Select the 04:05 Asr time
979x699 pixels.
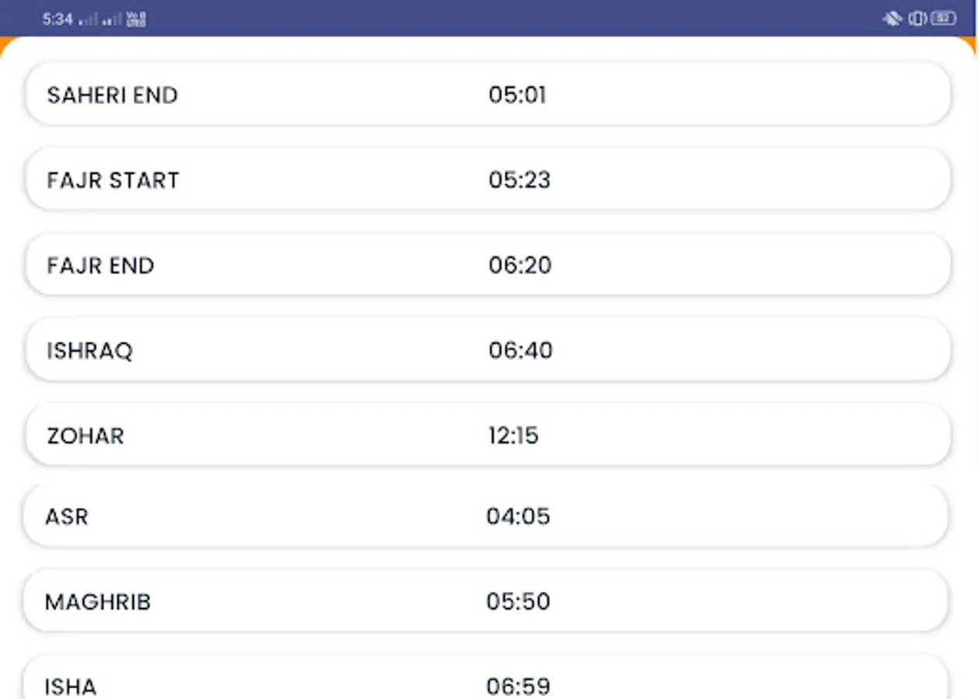pos(518,516)
